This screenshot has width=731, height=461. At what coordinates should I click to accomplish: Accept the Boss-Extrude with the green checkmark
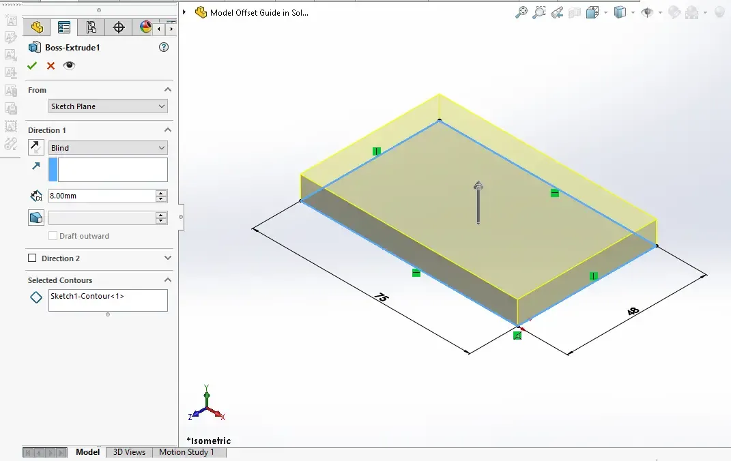[31, 65]
